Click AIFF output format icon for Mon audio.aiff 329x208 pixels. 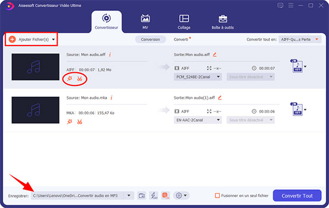297,66
